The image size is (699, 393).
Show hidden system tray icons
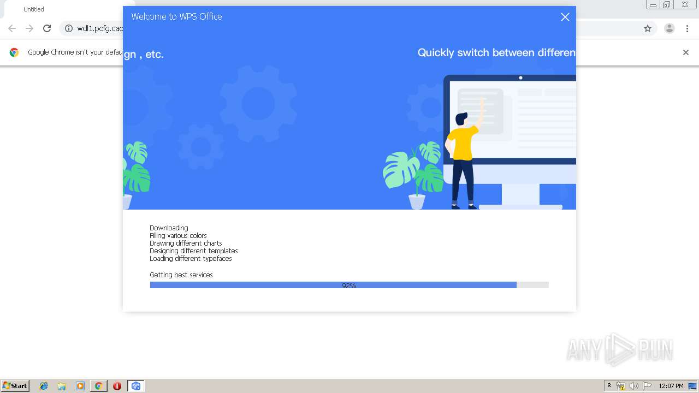[609, 386]
